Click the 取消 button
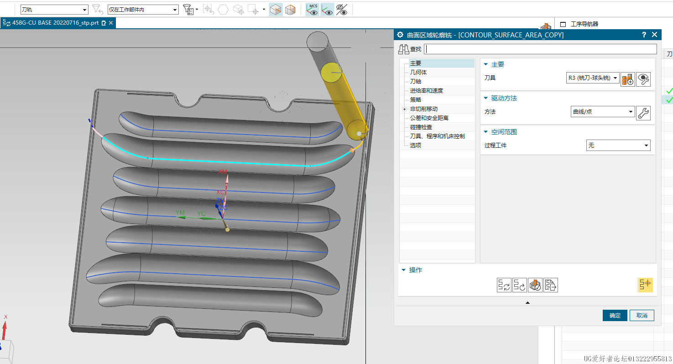The width and height of the screenshot is (673, 364). tap(642, 316)
